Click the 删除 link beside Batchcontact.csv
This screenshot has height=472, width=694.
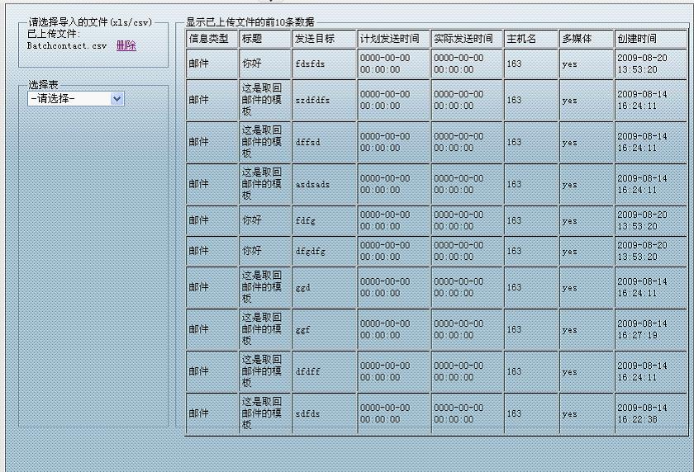(x=126, y=46)
